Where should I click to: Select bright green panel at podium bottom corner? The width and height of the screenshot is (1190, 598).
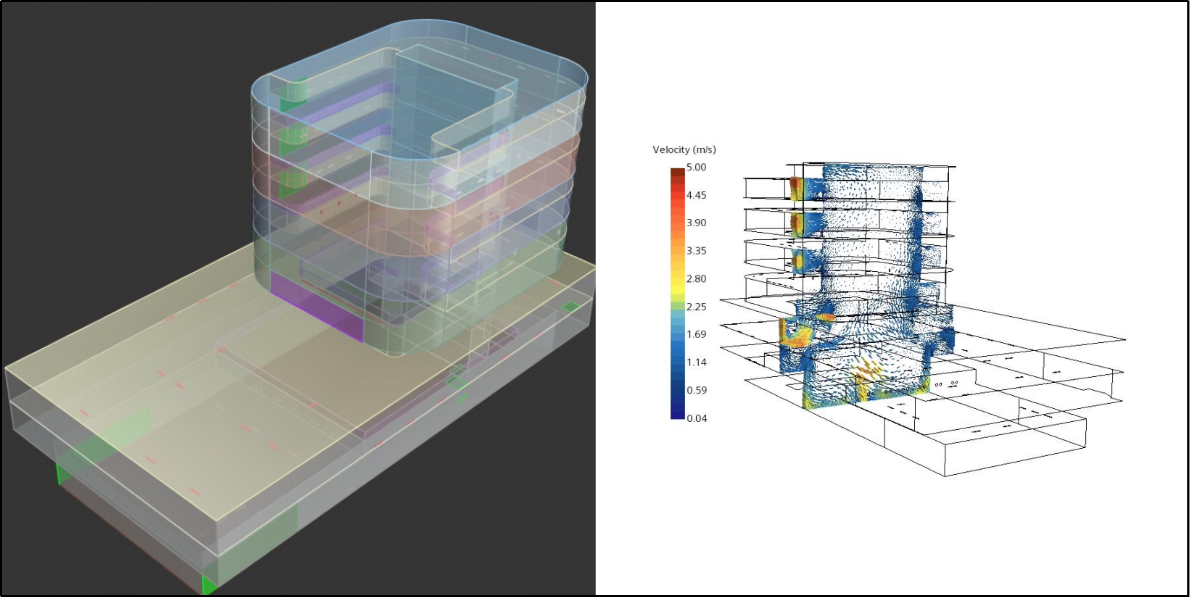[x=209, y=584]
